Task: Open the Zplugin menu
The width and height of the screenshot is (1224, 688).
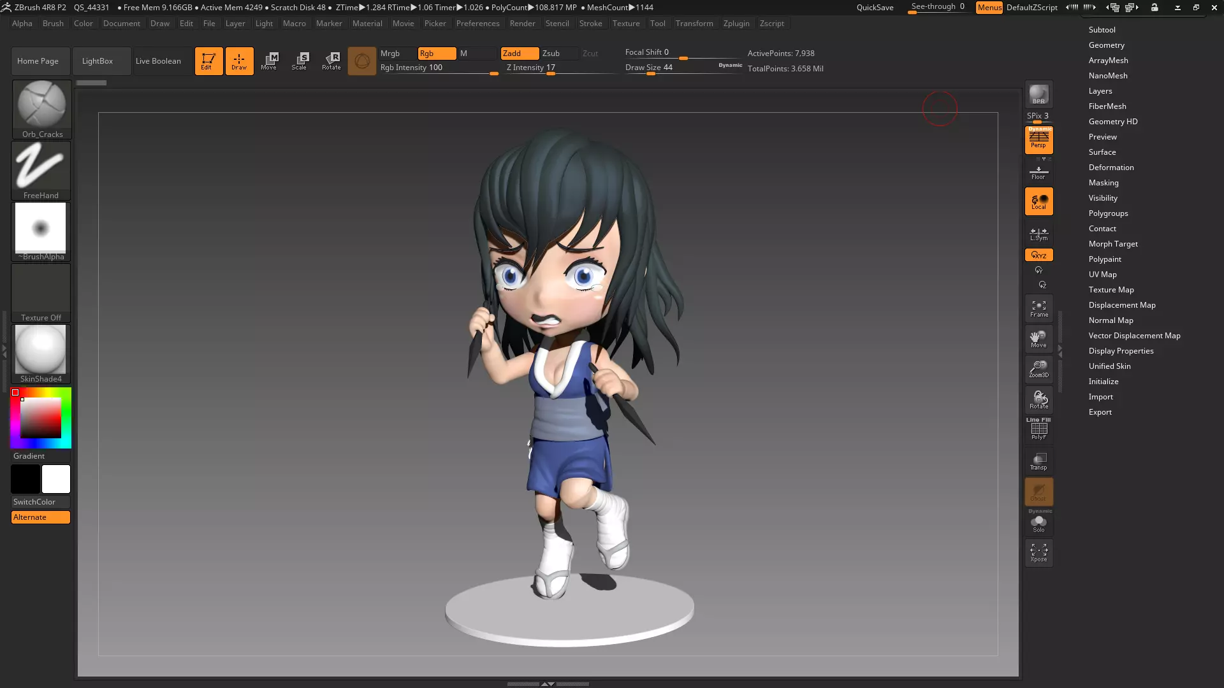Action: (x=736, y=24)
